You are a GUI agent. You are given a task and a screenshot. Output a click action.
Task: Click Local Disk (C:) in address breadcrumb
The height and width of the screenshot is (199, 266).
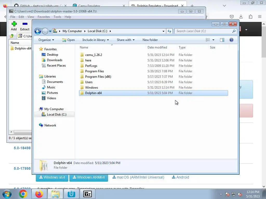tap(97, 31)
